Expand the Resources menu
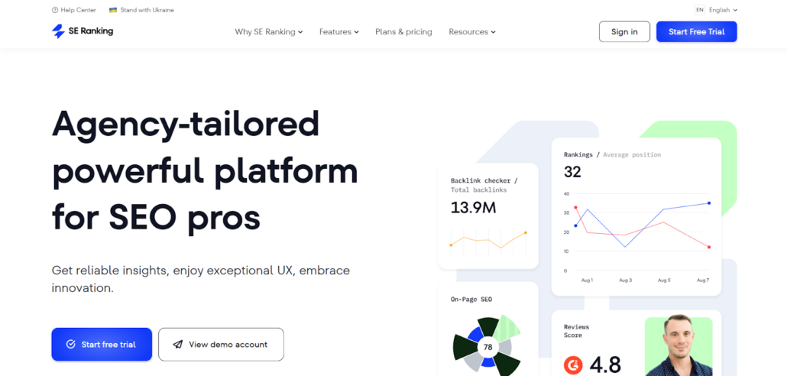 coord(471,31)
